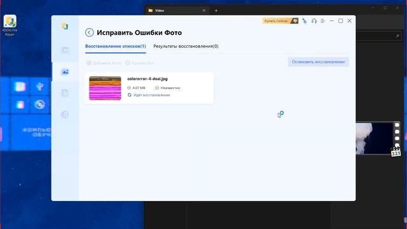Click the 4.07 MB file size
The image size is (407, 229).
(139, 88)
